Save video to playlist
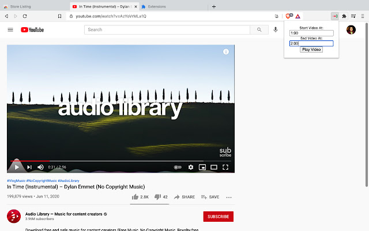The width and height of the screenshot is (369, 231). (210, 197)
